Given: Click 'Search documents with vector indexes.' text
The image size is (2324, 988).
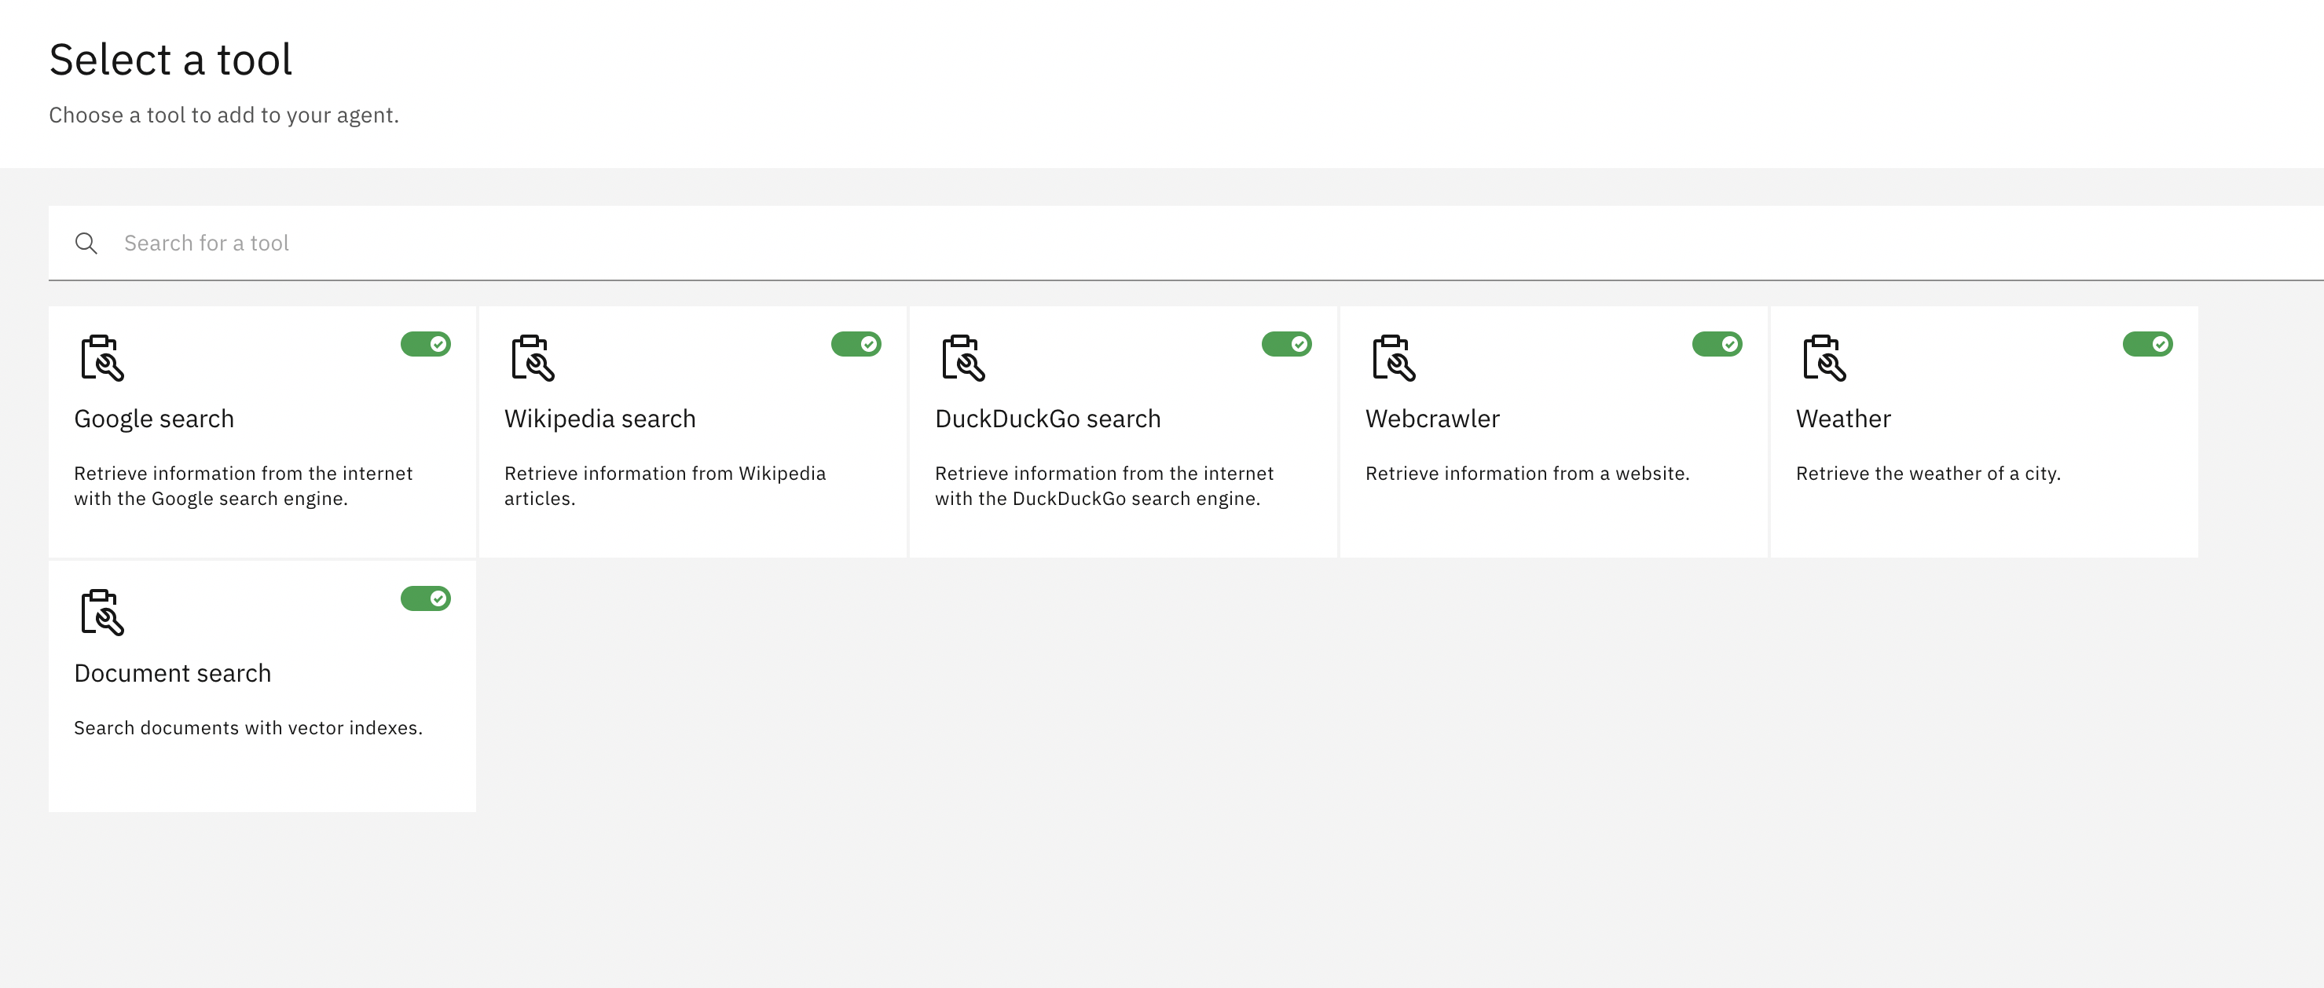Looking at the screenshot, I should [x=248, y=727].
